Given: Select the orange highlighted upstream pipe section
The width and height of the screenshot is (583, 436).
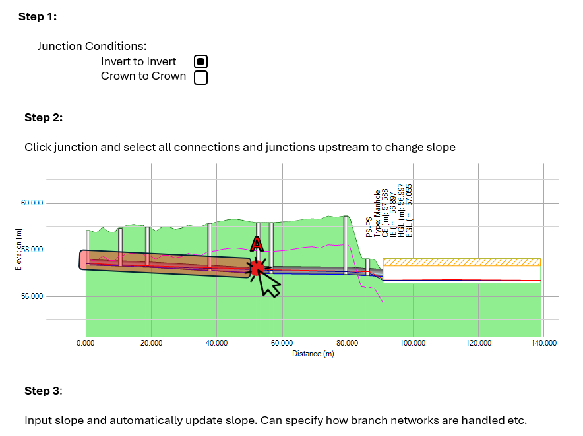Looking at the screenshot, I should click(165, 263).
